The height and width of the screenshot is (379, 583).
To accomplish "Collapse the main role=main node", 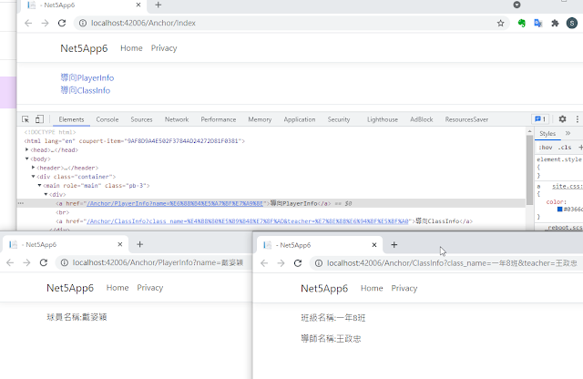I will (39, 185).
